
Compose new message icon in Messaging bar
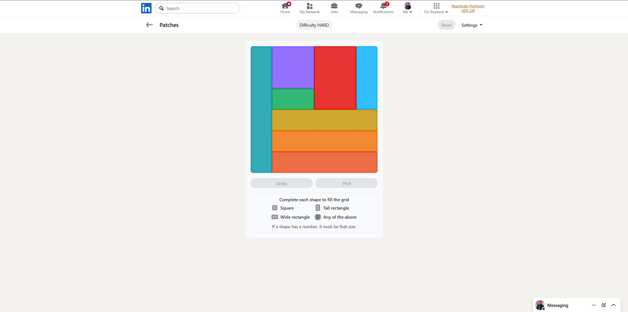pos(604,305)
